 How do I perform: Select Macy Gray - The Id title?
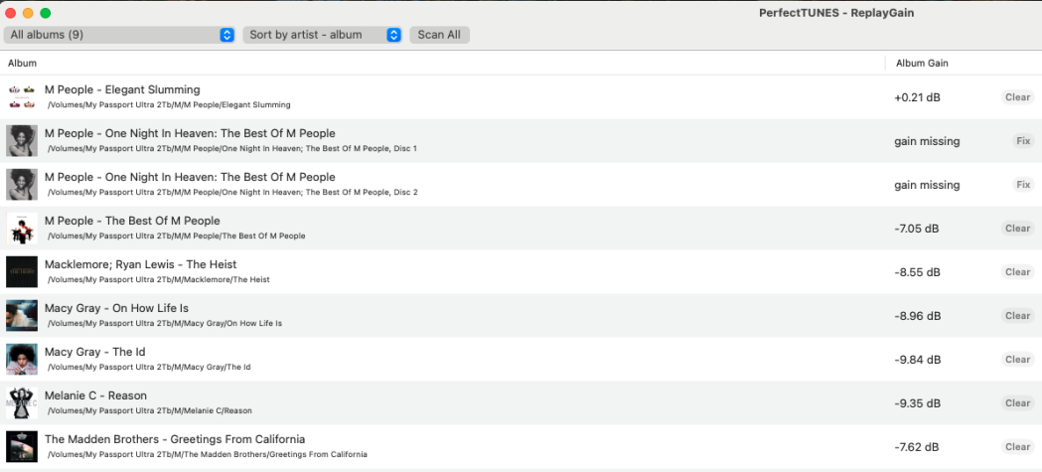tap(95, 352)
